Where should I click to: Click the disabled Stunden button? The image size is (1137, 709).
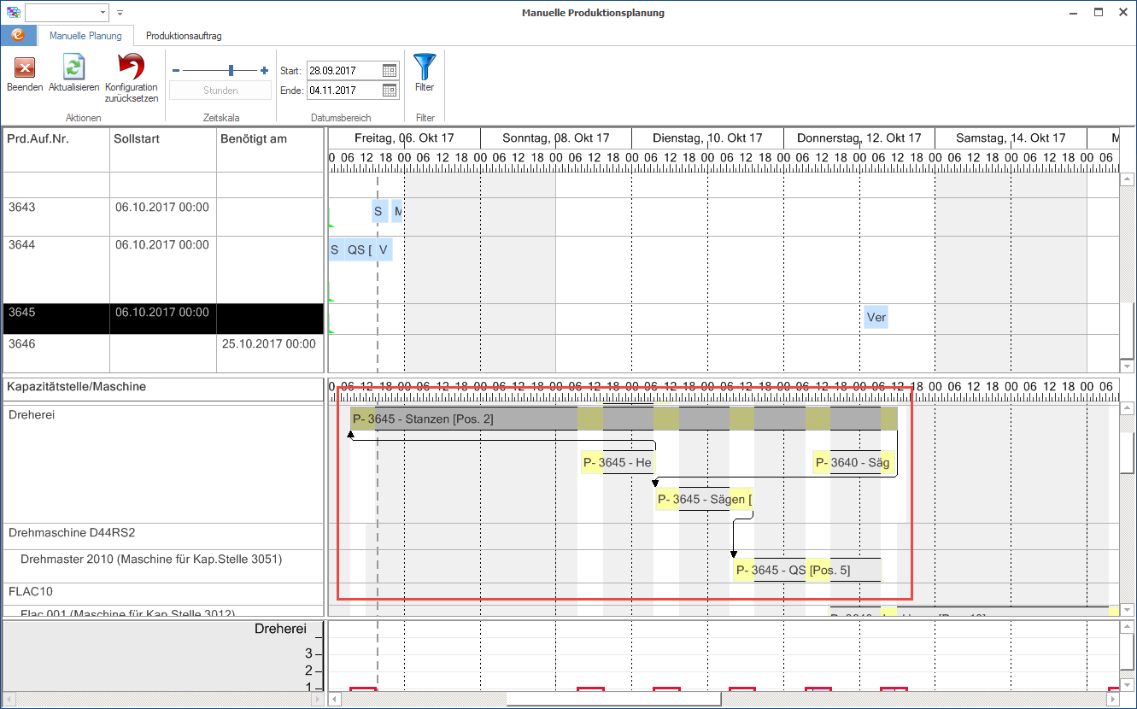tap(220, 91)
